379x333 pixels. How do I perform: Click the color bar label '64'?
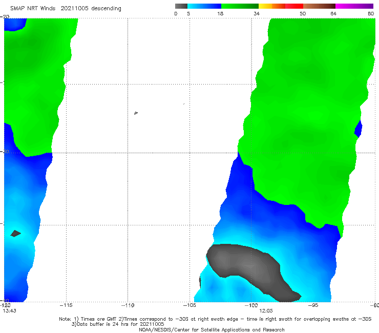pos(333,13)
